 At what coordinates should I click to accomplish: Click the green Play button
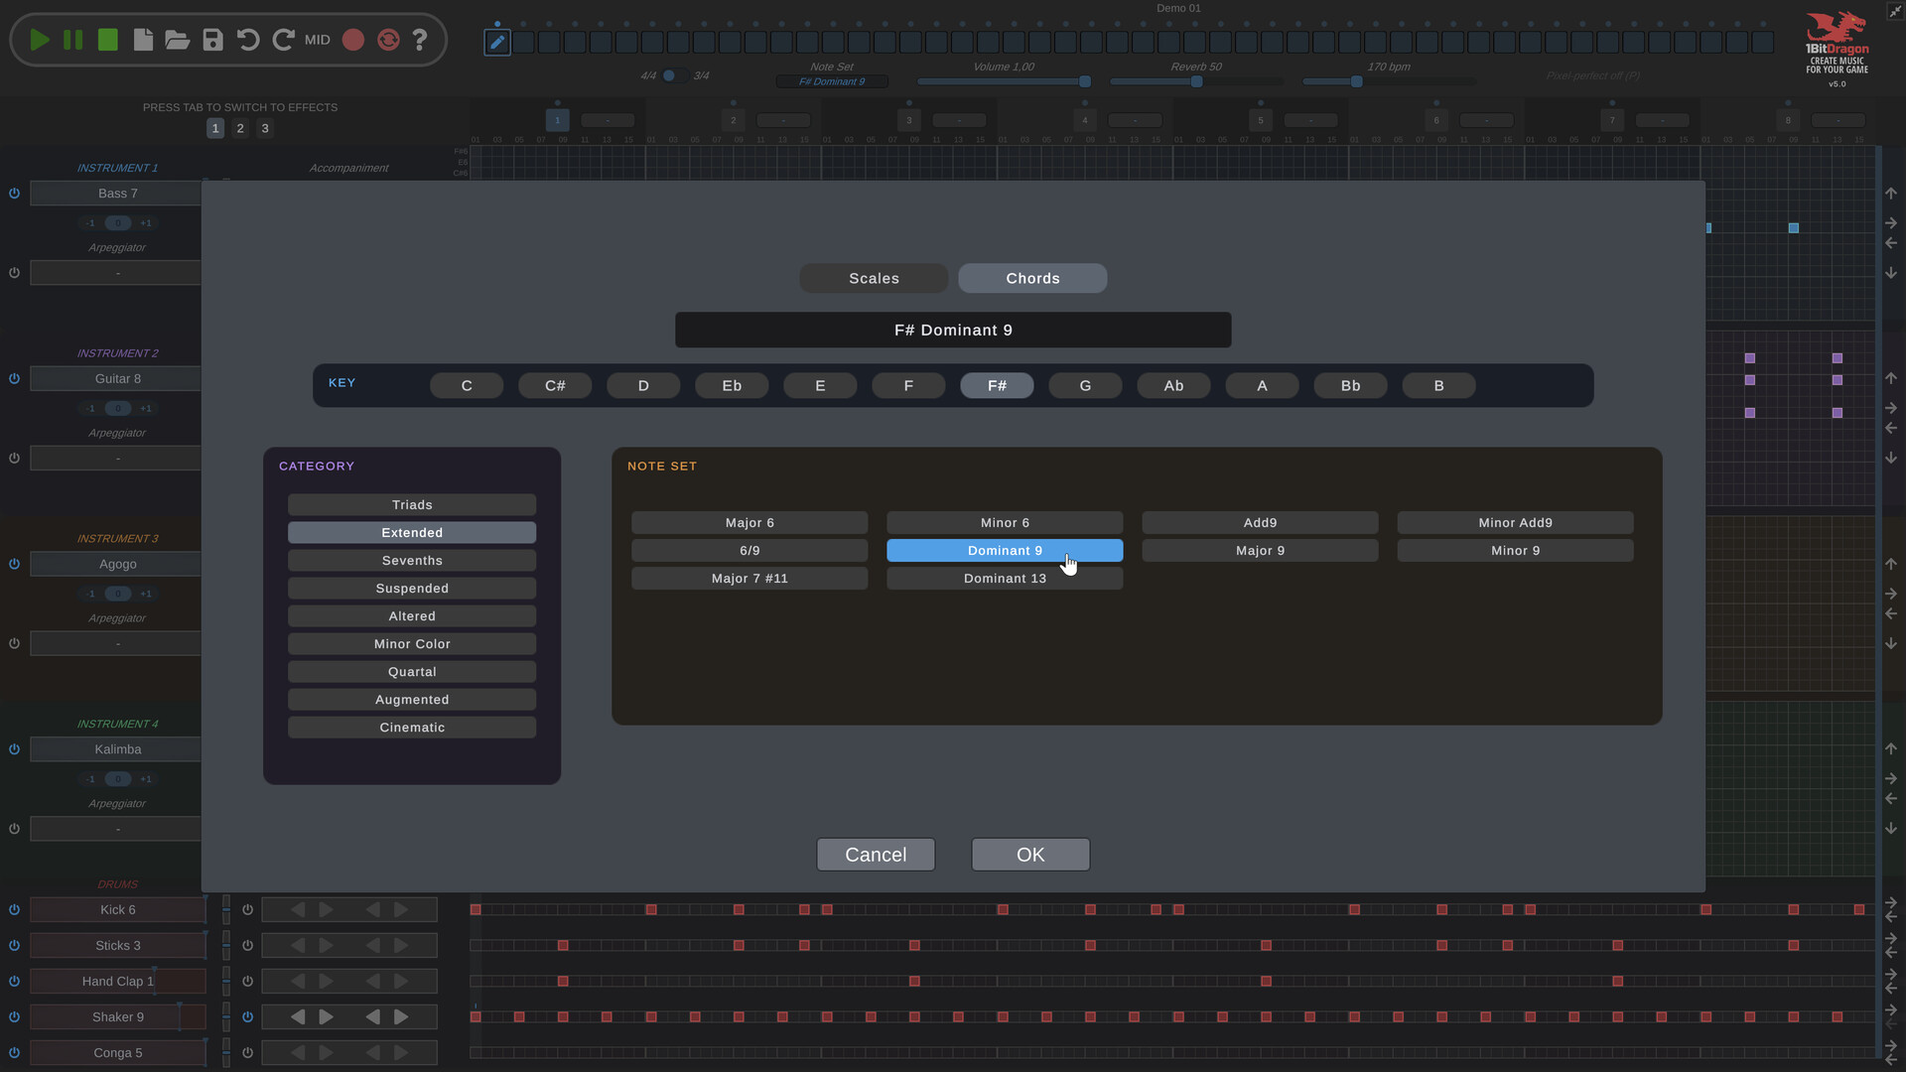coord(40,40)
